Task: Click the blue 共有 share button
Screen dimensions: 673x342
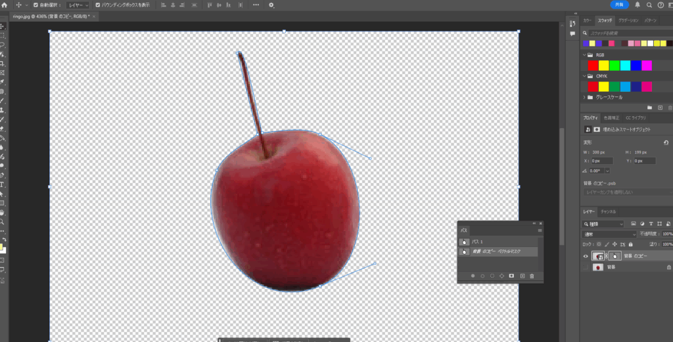Action: (620, 5)
